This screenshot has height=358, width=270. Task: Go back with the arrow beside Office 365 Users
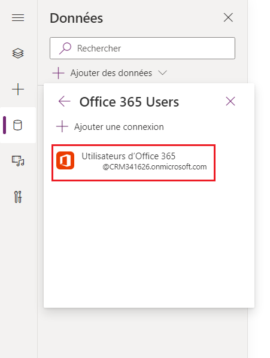65,101
